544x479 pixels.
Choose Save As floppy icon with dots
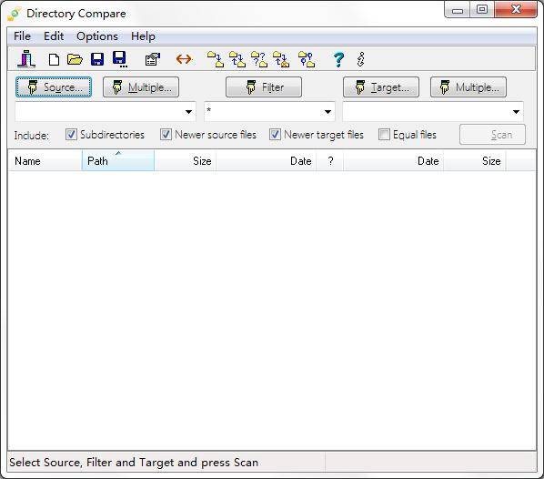pos(120,59)
